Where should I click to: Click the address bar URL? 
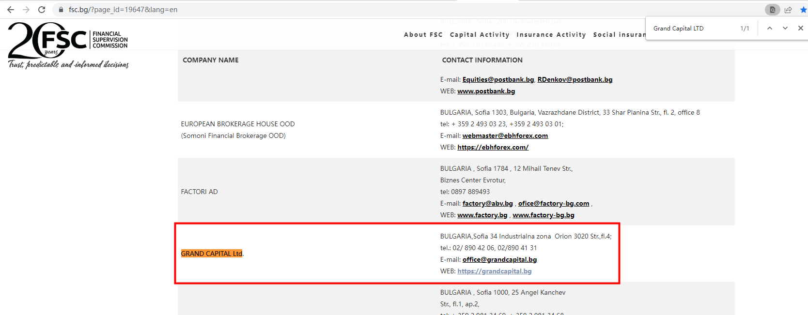(x=123, y=10)
